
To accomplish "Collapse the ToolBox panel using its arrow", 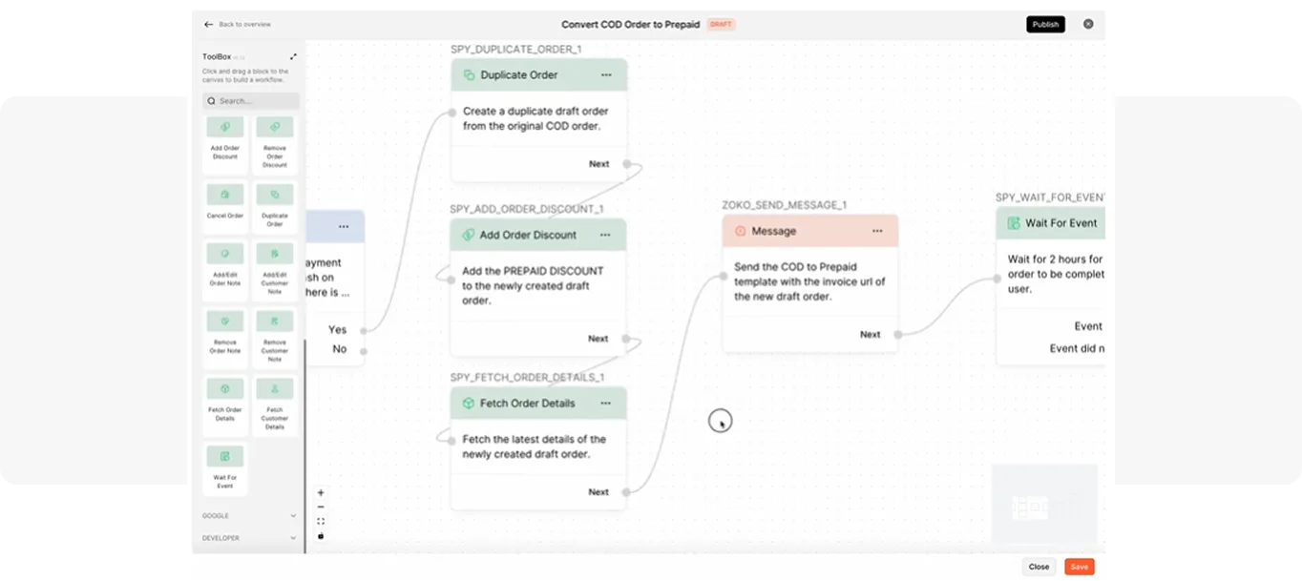I will [293, 56].
